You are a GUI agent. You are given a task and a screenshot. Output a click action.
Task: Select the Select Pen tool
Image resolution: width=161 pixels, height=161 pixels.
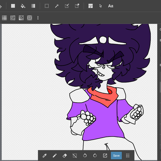[x=67, y=6]
